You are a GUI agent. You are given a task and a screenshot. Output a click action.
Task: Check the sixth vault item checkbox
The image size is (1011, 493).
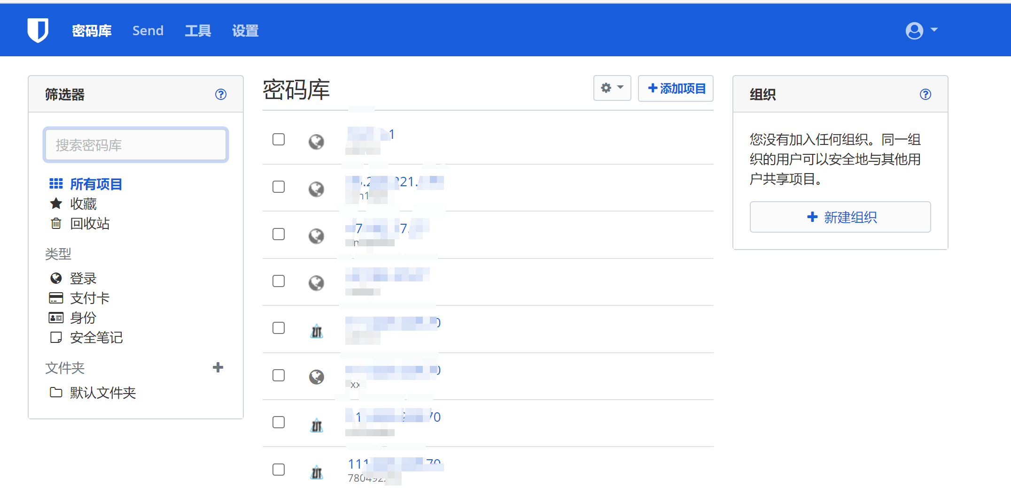point(279,375)
